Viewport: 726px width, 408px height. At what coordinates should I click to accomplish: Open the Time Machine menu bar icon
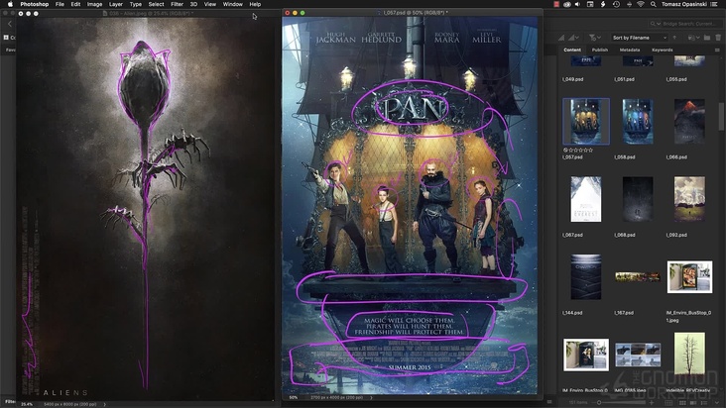[x=616, y=4]
